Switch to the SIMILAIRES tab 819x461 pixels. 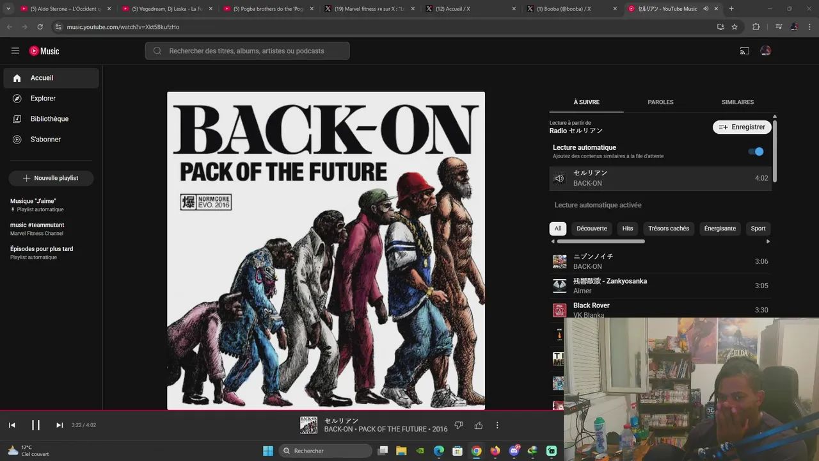pos(738,102)
